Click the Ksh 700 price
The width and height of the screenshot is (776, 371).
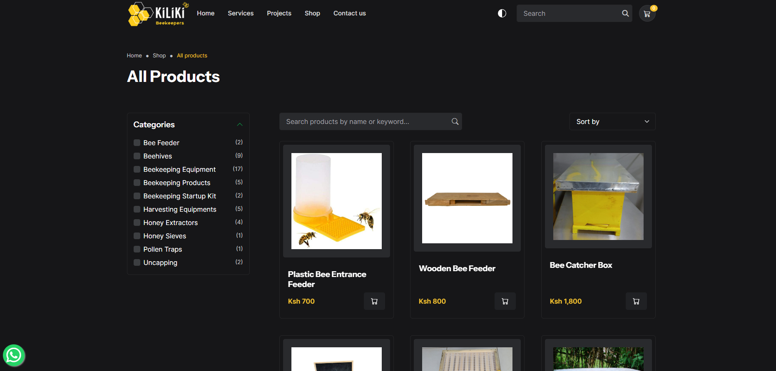(x=301, y=301)
